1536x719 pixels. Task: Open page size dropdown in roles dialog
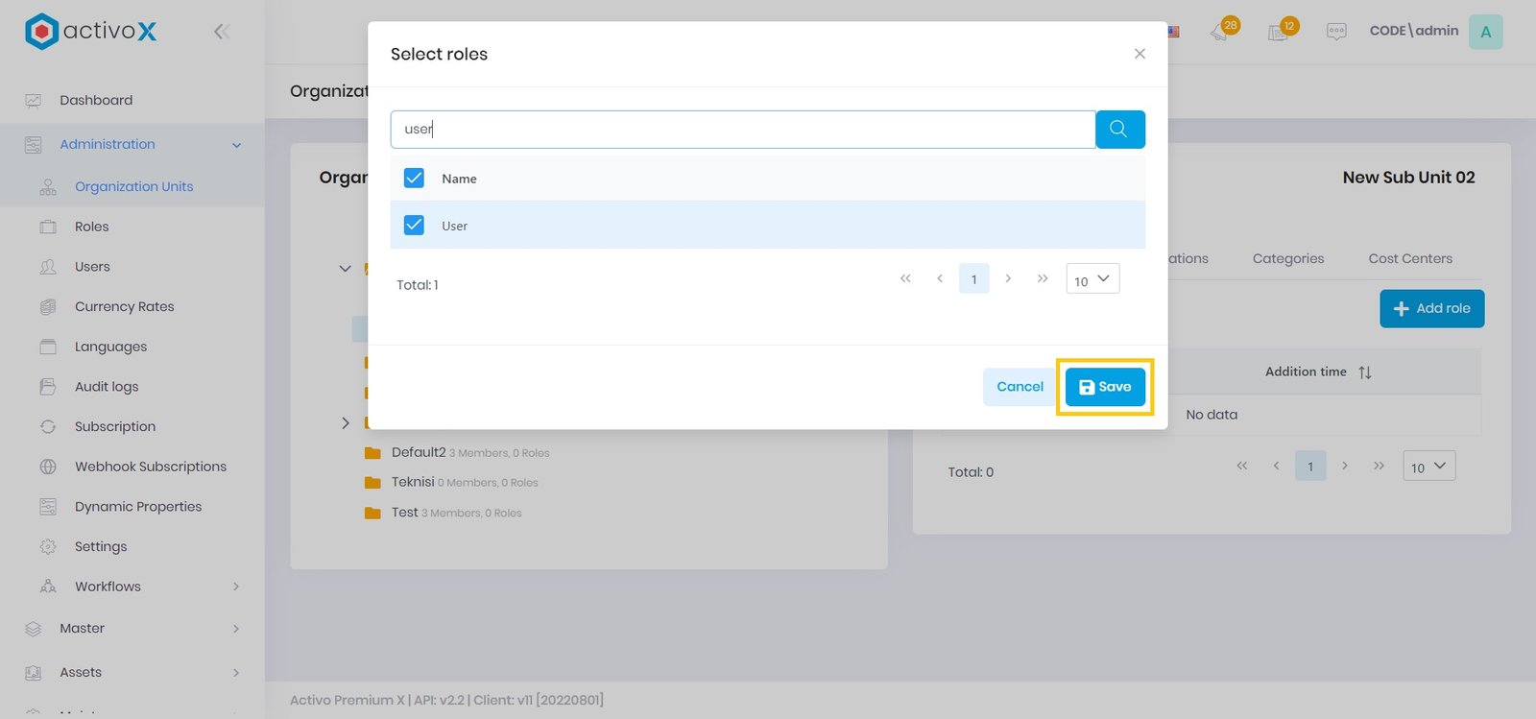(x=1092, y=279)
